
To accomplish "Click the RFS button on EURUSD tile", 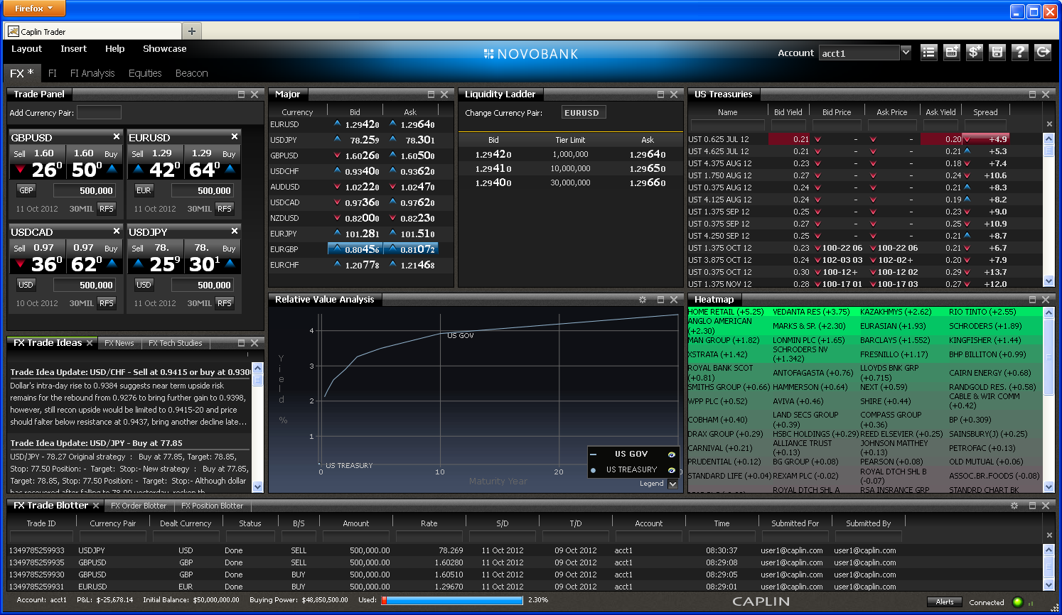I will pos(225,209).
